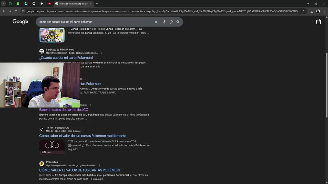This screenshot has width=328, height=184.
Task: Open the tab search dropdown arrow
Action: (3, 4)
